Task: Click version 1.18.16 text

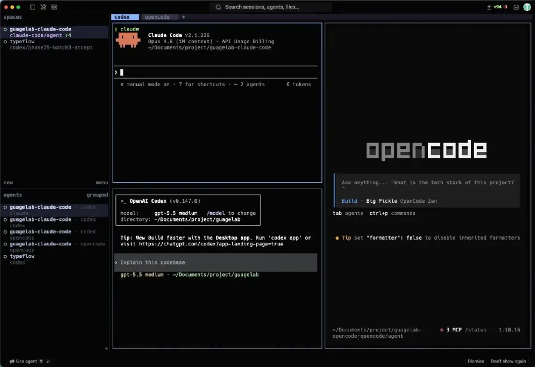Action: (509, 330)
